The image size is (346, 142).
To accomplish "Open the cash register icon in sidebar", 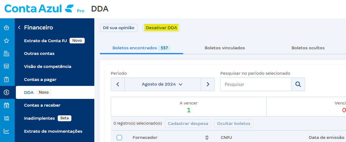I will coord(7,54).
